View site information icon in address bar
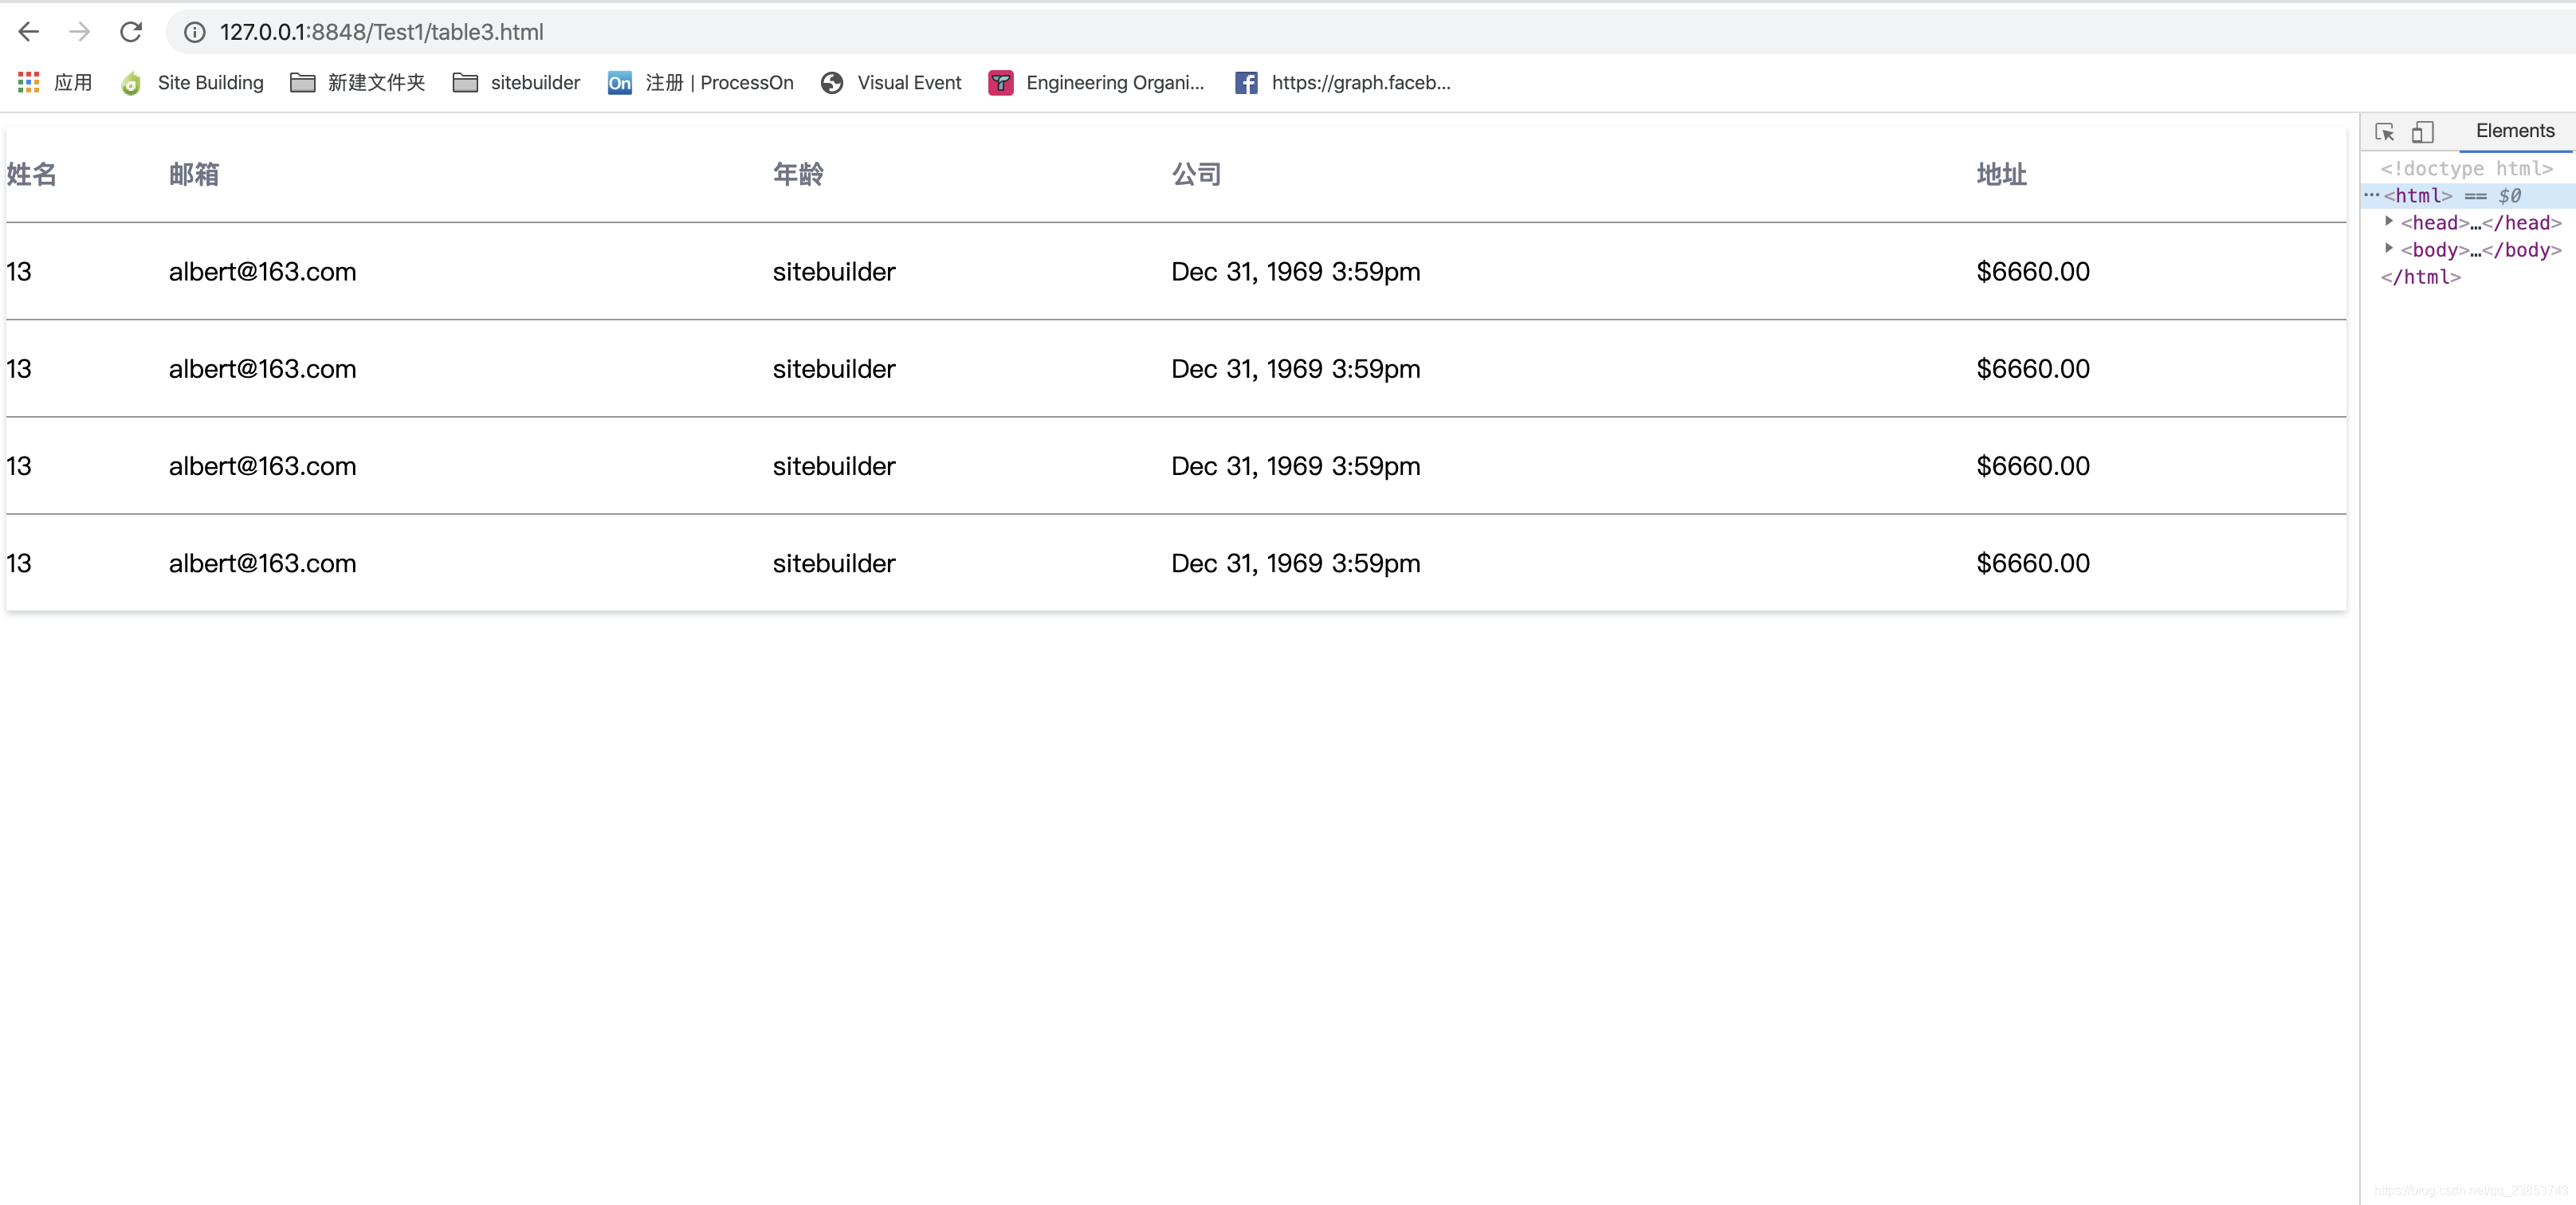Screen dimensions: 2576x1205 pyautogui.click(x=195, y=32)
